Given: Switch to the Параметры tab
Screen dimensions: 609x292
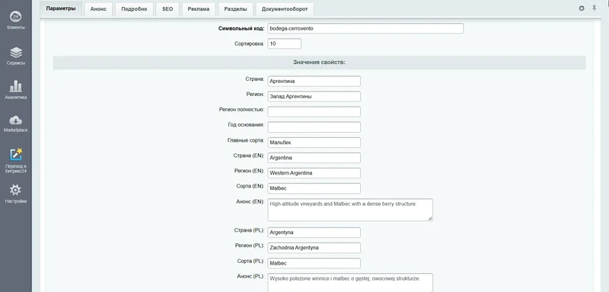Looking at the screenshot, I should [x=61, y=8].
